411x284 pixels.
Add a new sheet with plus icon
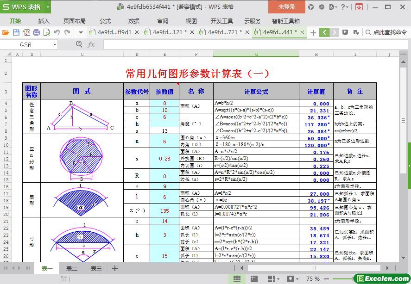(115, 268)
